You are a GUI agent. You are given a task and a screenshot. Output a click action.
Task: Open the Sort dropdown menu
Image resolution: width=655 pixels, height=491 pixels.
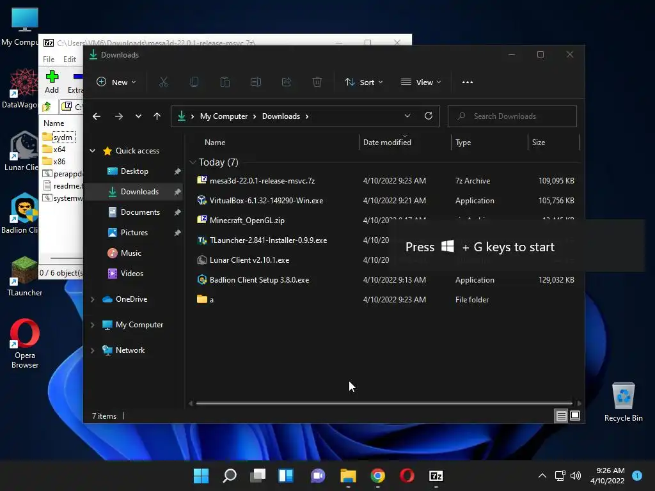363,82
